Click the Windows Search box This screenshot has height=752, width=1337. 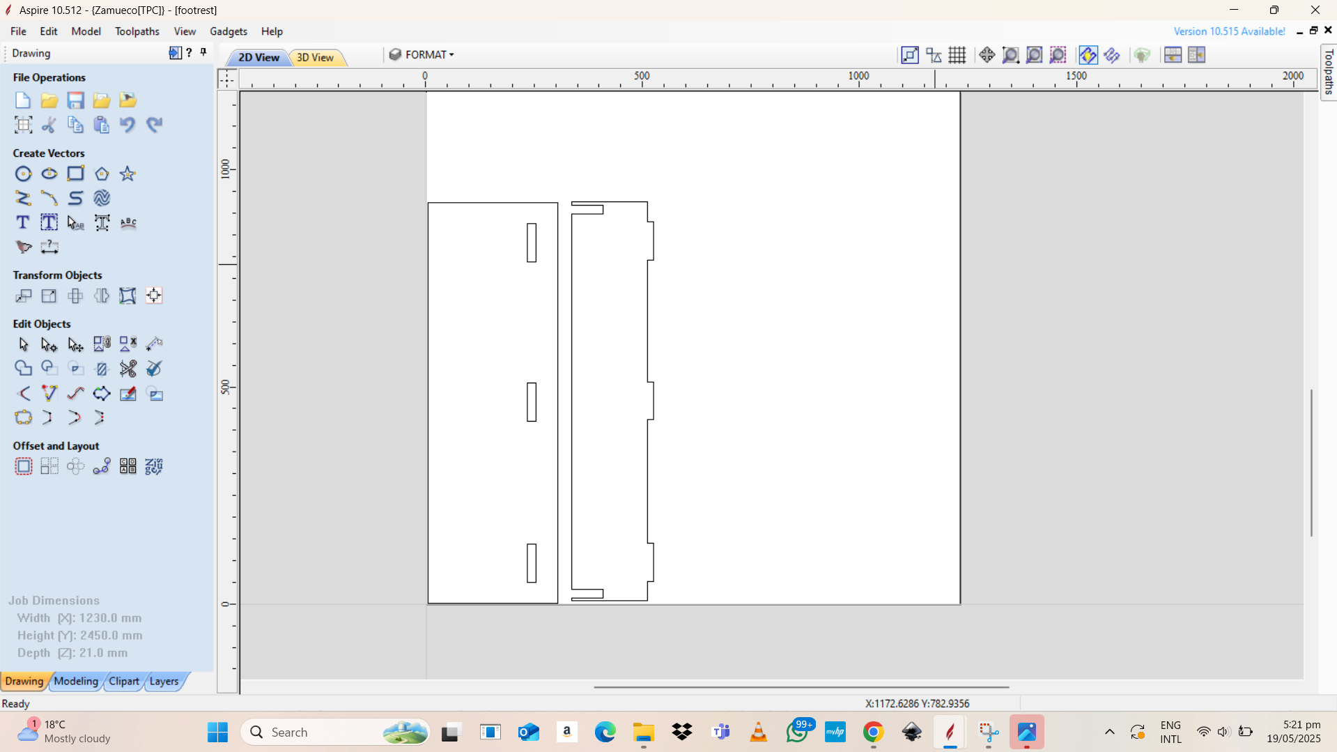click(x=335, y=732)
